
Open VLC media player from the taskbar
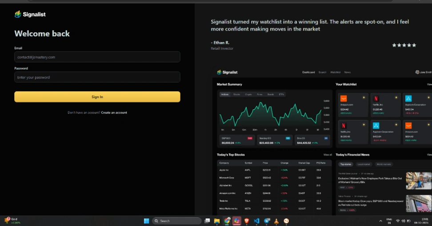coord(276,221)
